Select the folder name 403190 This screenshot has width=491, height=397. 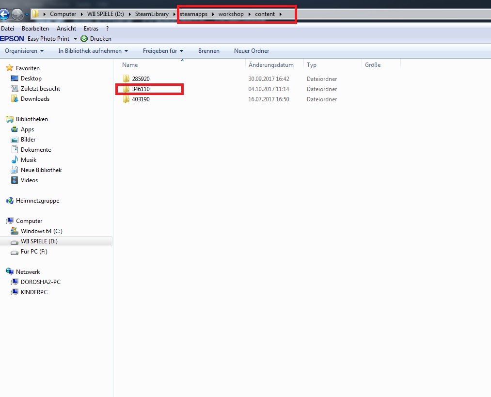[141, 99]
